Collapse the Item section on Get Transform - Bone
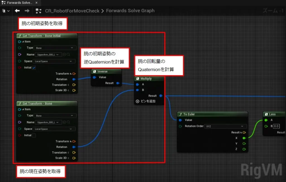 point(23,109)
